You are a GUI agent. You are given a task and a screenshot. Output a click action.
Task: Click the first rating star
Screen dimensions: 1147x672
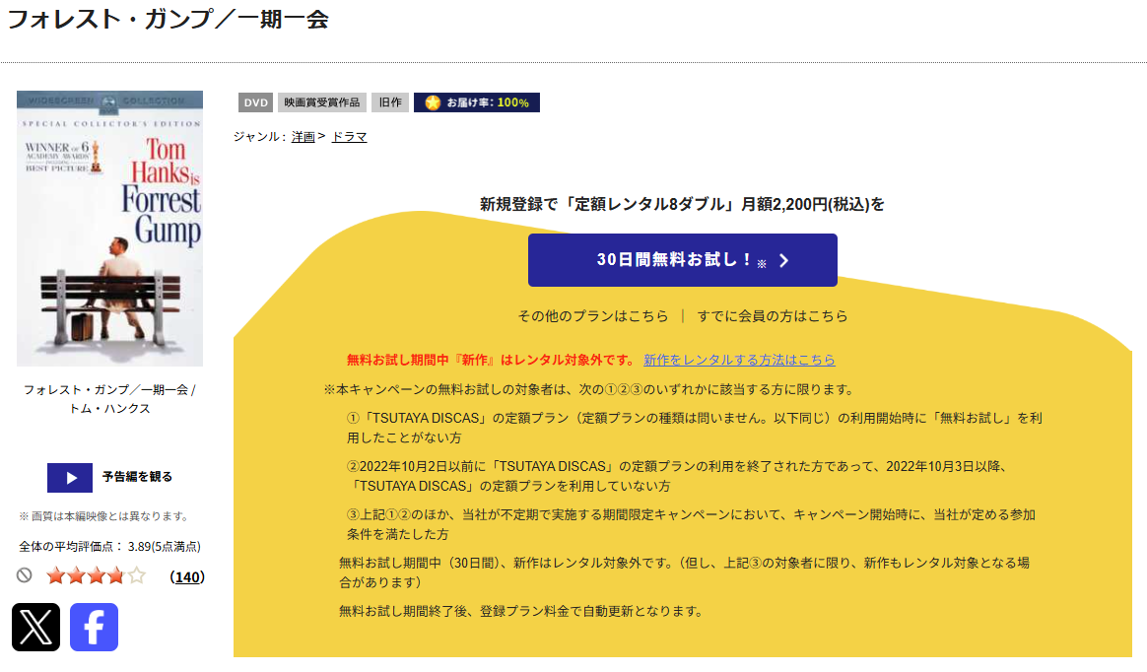[x=55, y=576]
